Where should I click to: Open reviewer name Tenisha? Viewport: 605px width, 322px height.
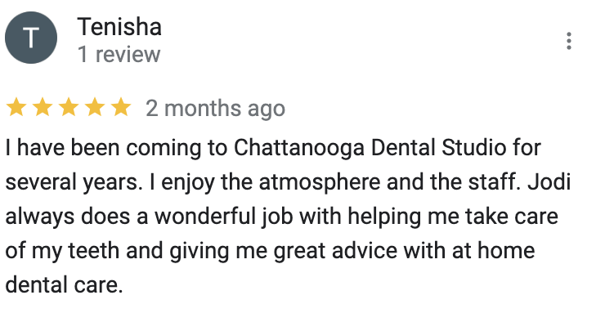click(x=119, y=27)
